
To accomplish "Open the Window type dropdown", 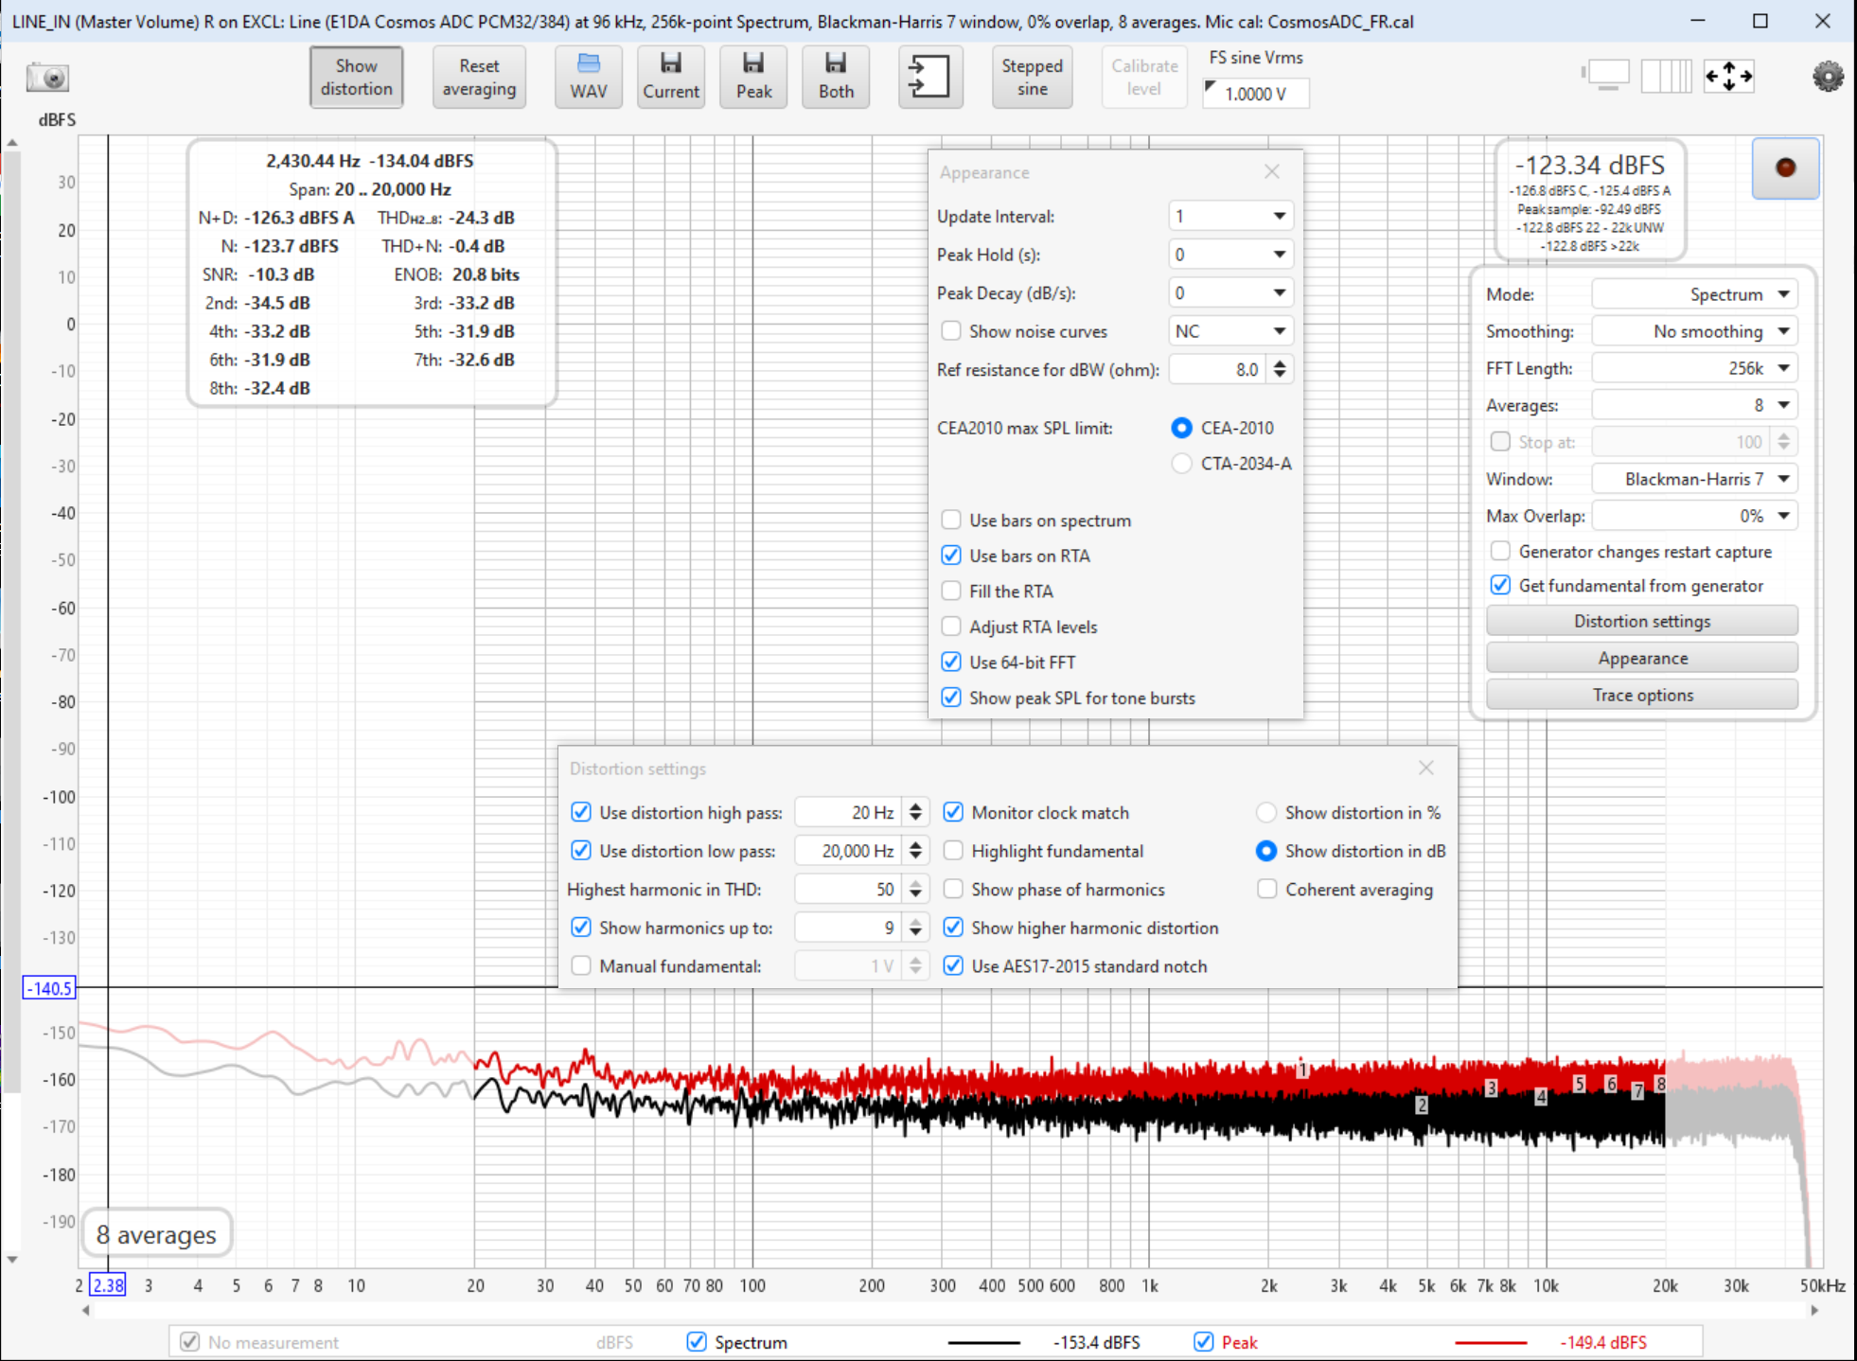I will coord(1694,479).
